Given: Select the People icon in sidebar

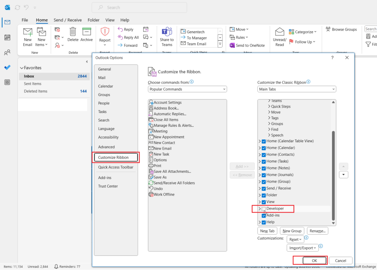Looking at the screenshot, I should click(7, 52).
